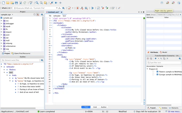Image resolution: width=182 pixels, height=113 pixels.
Task: Expand the css project folder
Action: (1, 21)
